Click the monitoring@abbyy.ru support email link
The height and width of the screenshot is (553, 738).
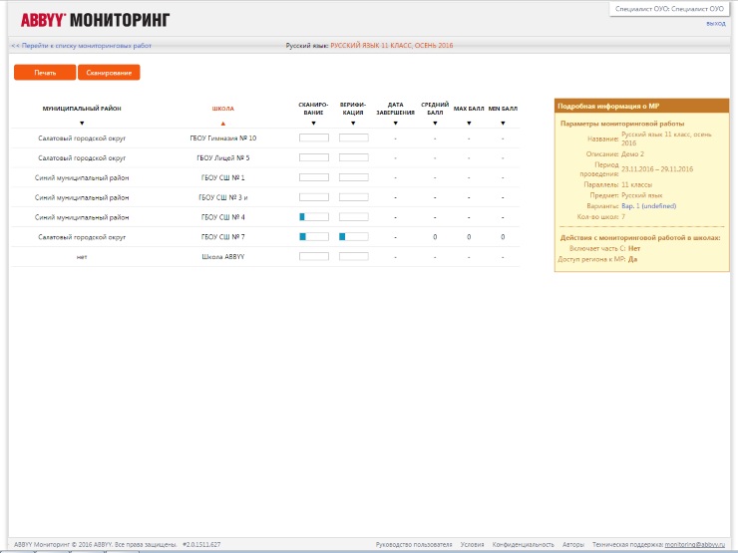(694, 545)
